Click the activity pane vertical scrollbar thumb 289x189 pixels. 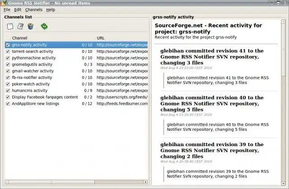(284, 50)
